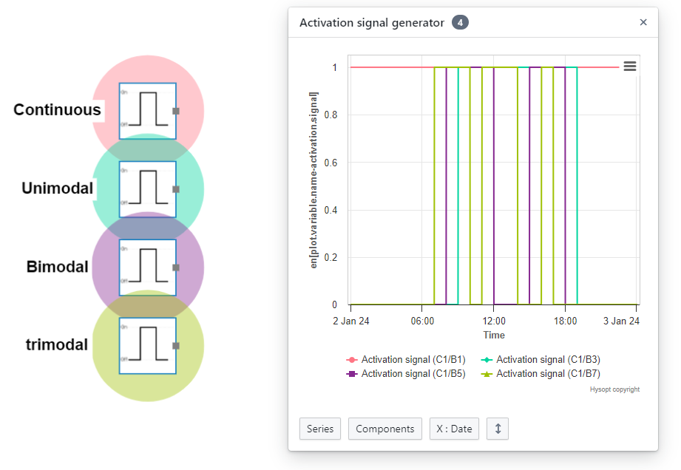Screen dimensions: 681x470
Task: Click the Continuous block's output port
Action: click(176, 111)
